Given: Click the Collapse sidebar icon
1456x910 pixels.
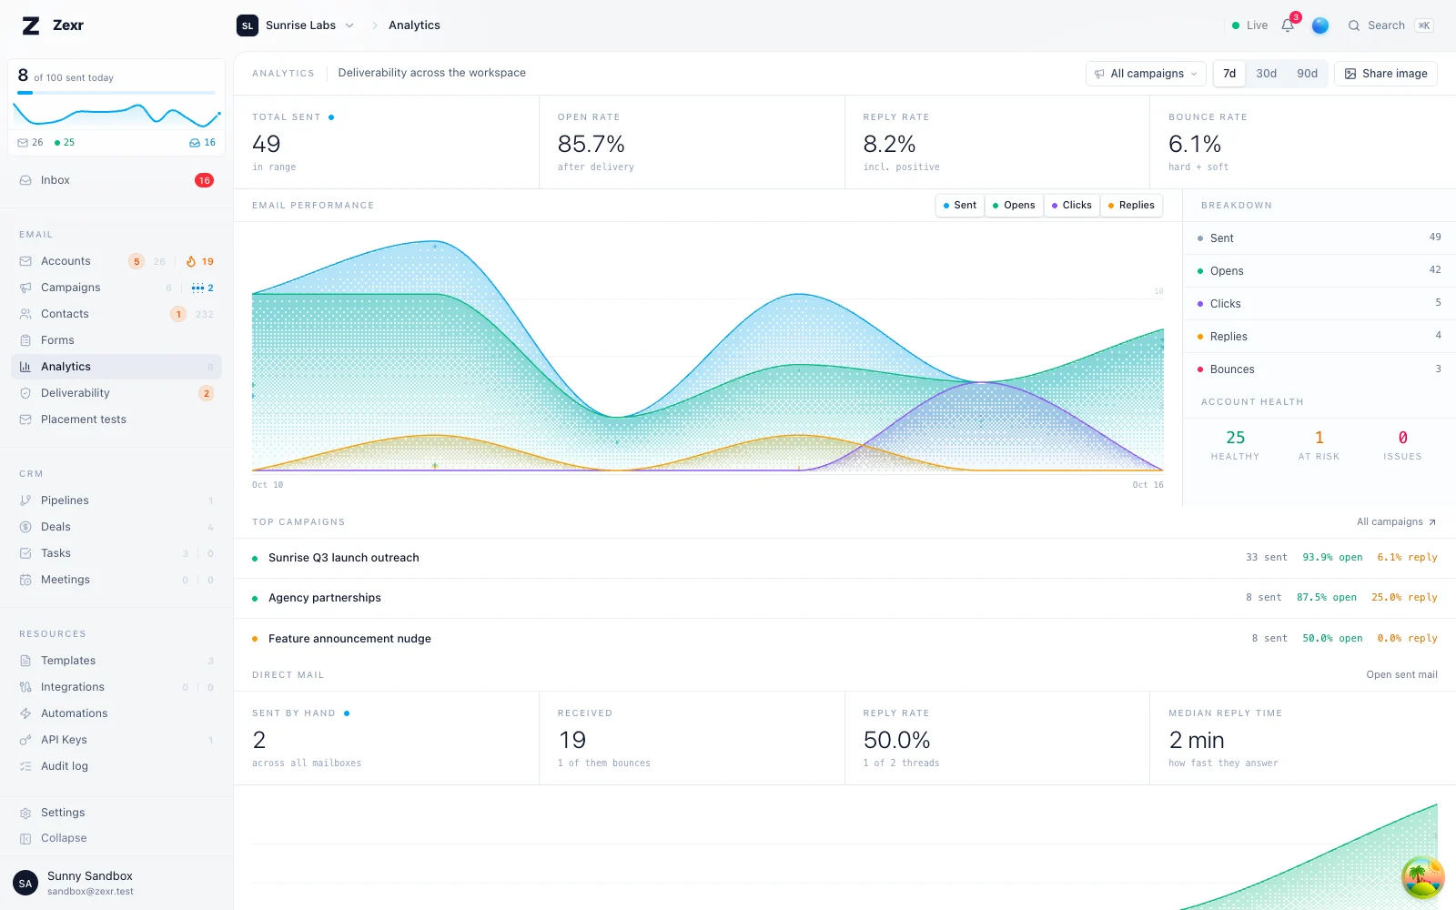Looking at the screenshot, I should point(25,838).
